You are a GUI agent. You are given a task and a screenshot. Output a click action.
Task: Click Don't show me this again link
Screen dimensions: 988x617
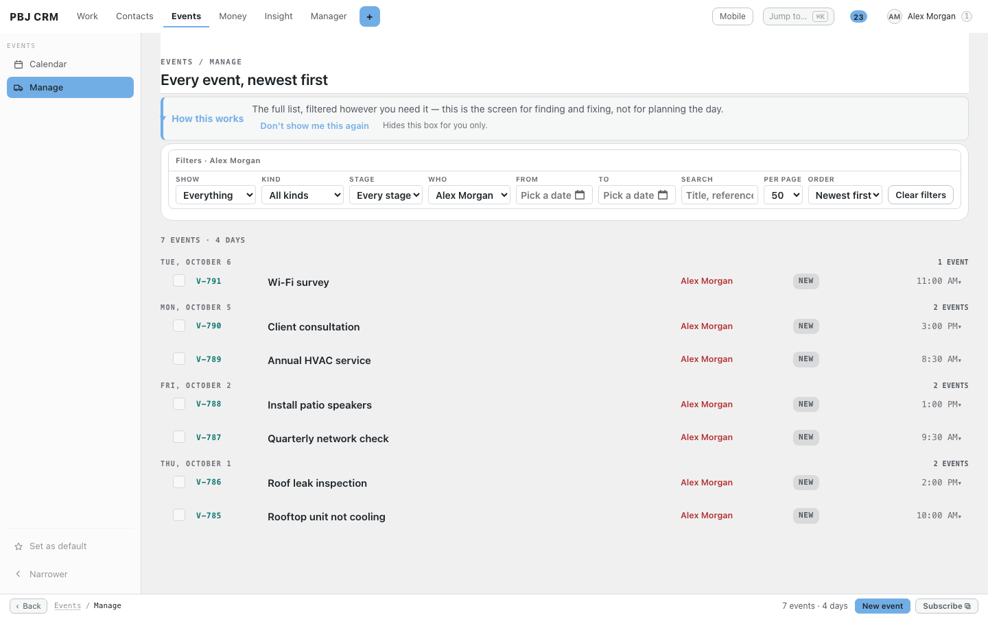(314, 126)
